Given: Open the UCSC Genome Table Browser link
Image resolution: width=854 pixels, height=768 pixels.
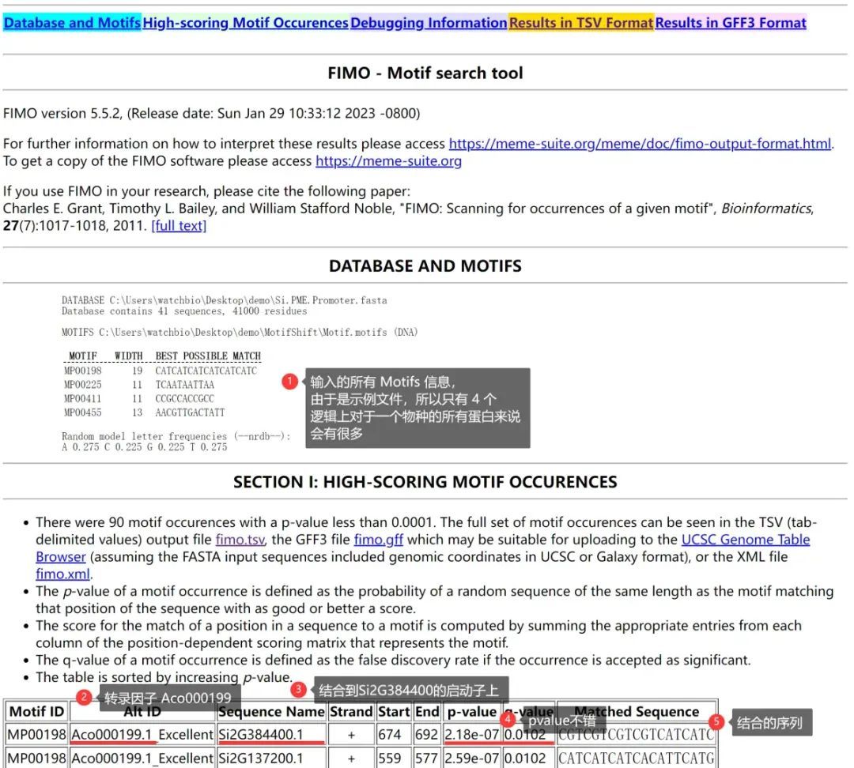Looking at the screenshot, I should click(746, 540).
